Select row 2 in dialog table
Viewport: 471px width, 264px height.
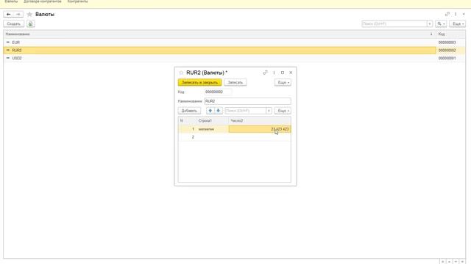(x=234, y=137)
